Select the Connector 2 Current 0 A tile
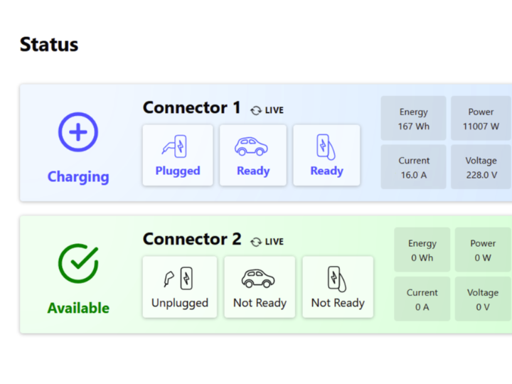512x384 pixels. (x=422, y=299)
